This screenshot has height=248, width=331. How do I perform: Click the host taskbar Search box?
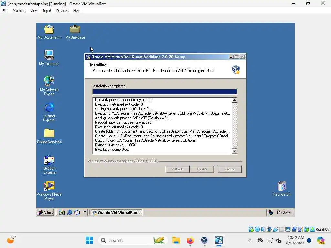point(133,240)
